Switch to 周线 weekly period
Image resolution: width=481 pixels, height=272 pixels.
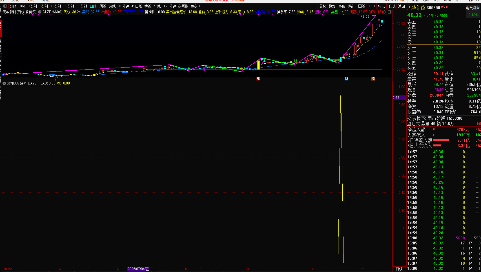pyautogui.click(x=103, y=6)
